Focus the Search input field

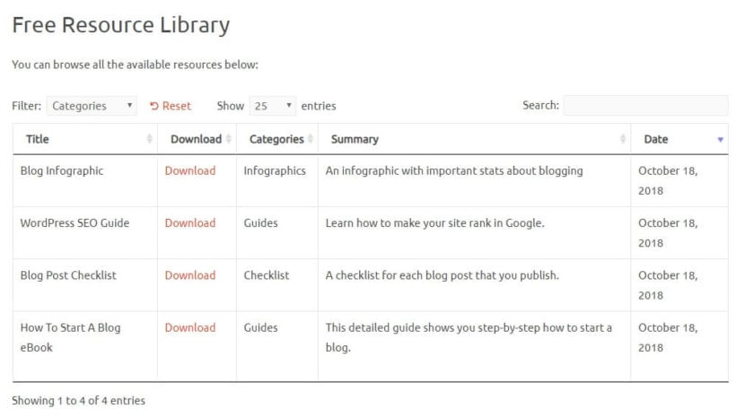(645, 105)
